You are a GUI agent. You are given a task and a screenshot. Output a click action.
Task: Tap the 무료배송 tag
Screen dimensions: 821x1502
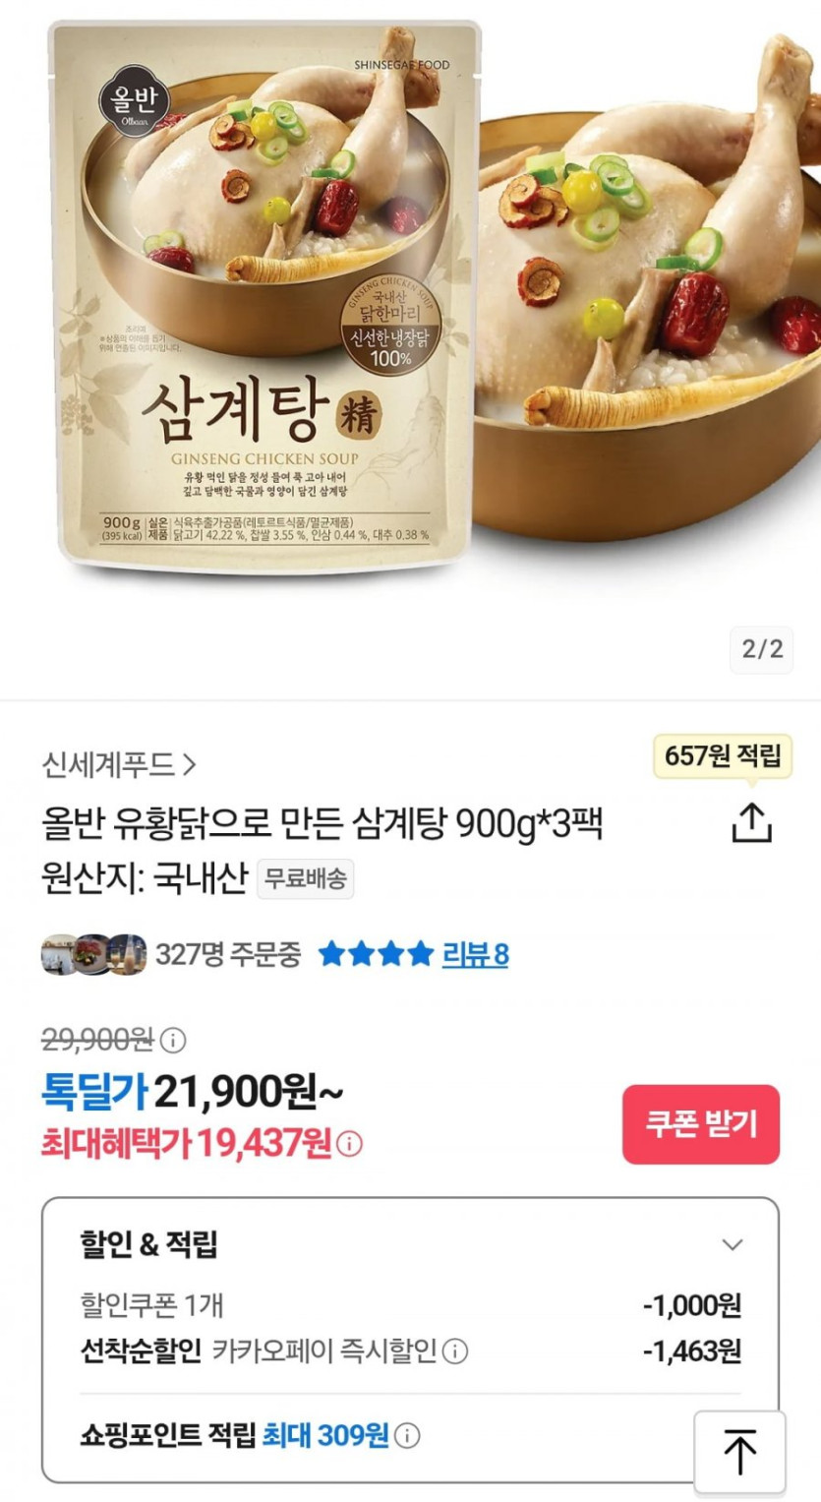coord(306,879)
